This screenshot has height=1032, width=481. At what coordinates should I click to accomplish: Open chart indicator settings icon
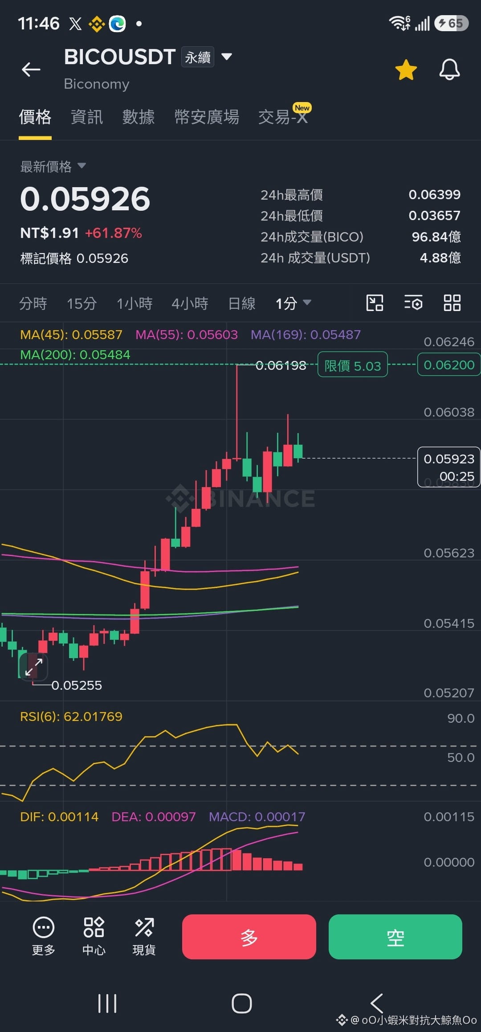point(413,303)
